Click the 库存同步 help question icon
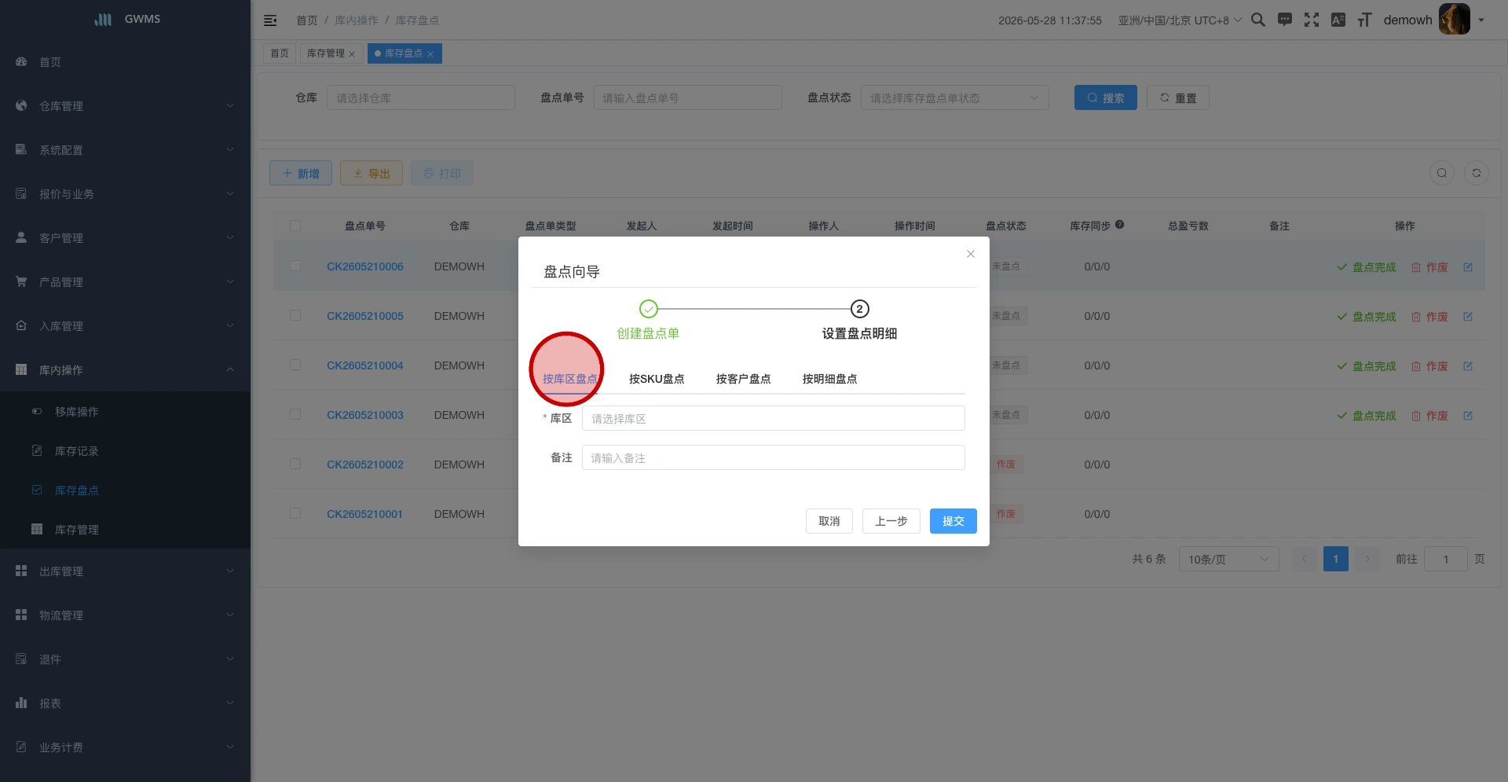This screenshot has height=782, width=1508. click(x=1119, y=225)
